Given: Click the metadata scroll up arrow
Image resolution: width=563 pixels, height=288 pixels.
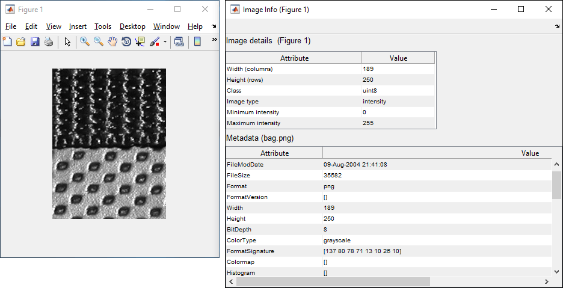Looking at the screenshot, I should [556, 164].
